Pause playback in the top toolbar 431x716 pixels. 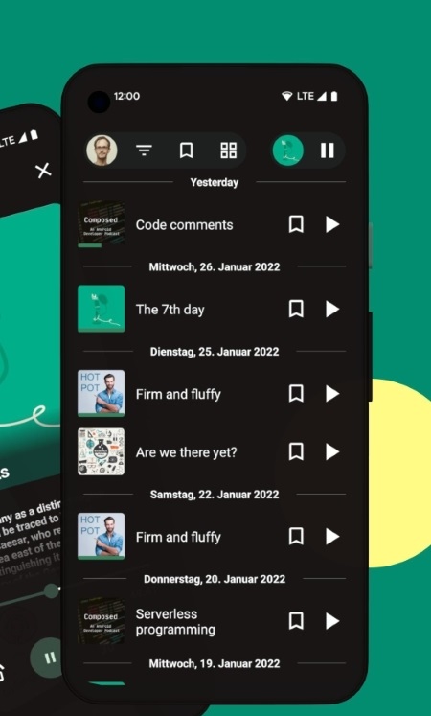pos(327,150)
